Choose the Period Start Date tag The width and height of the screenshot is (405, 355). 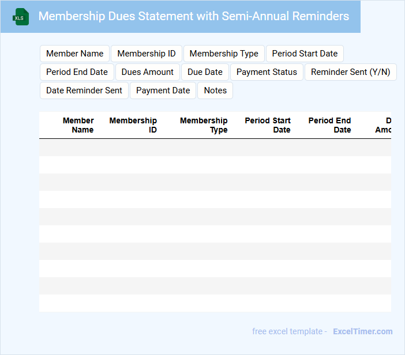coord(305,54)
